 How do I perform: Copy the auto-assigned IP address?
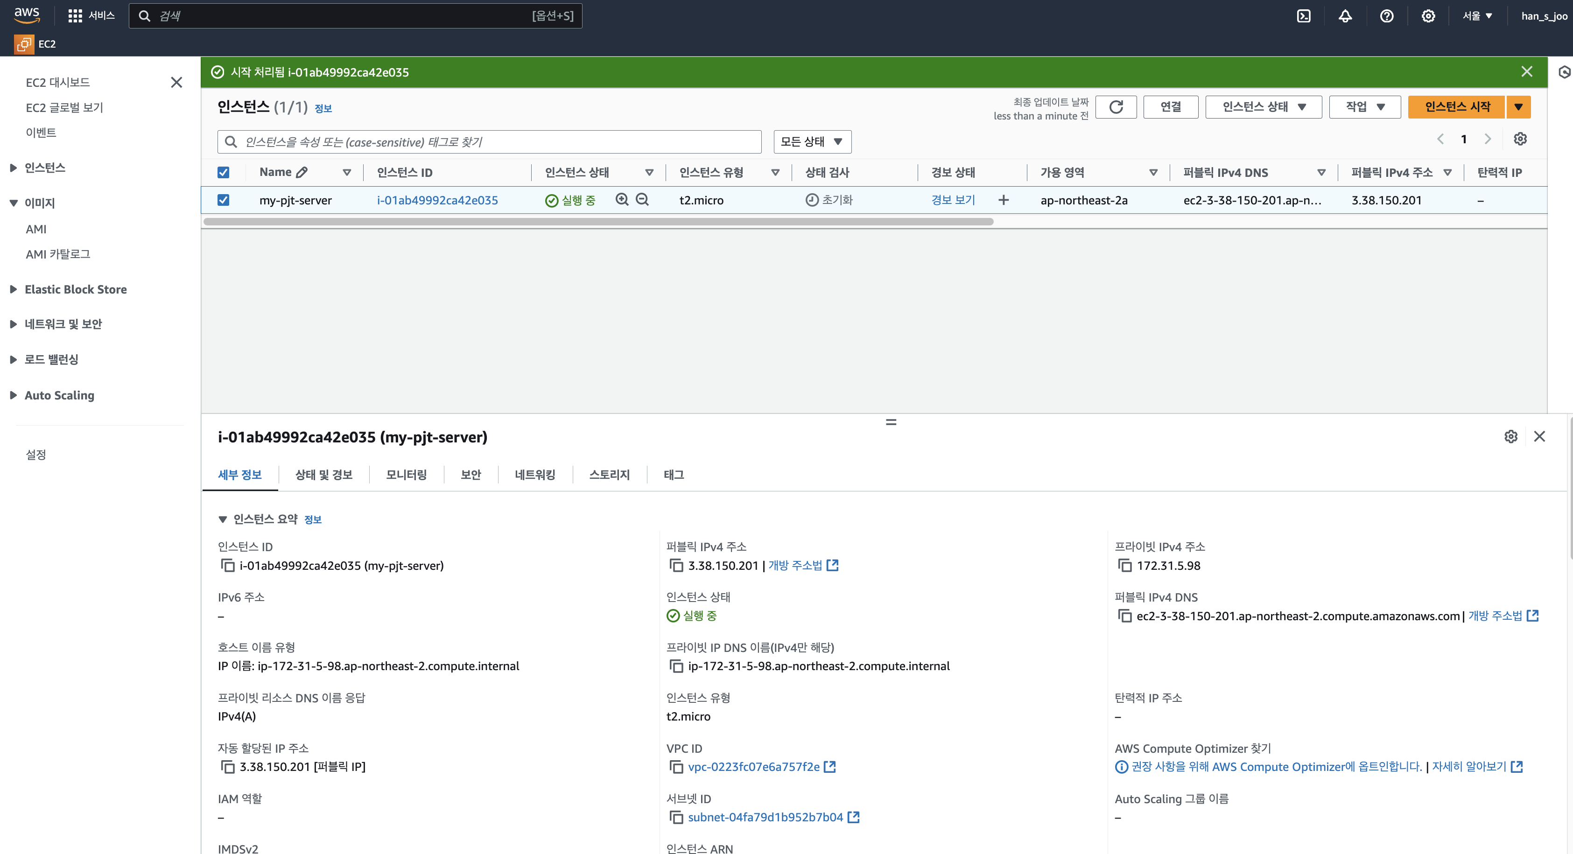coord(227,767)
